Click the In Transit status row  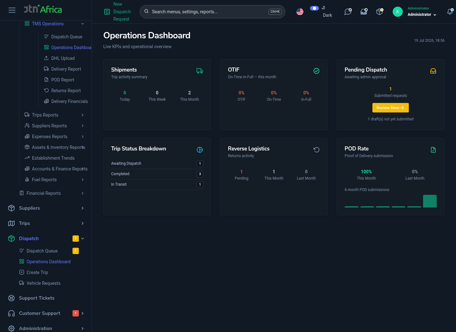[x=157, y=184]
